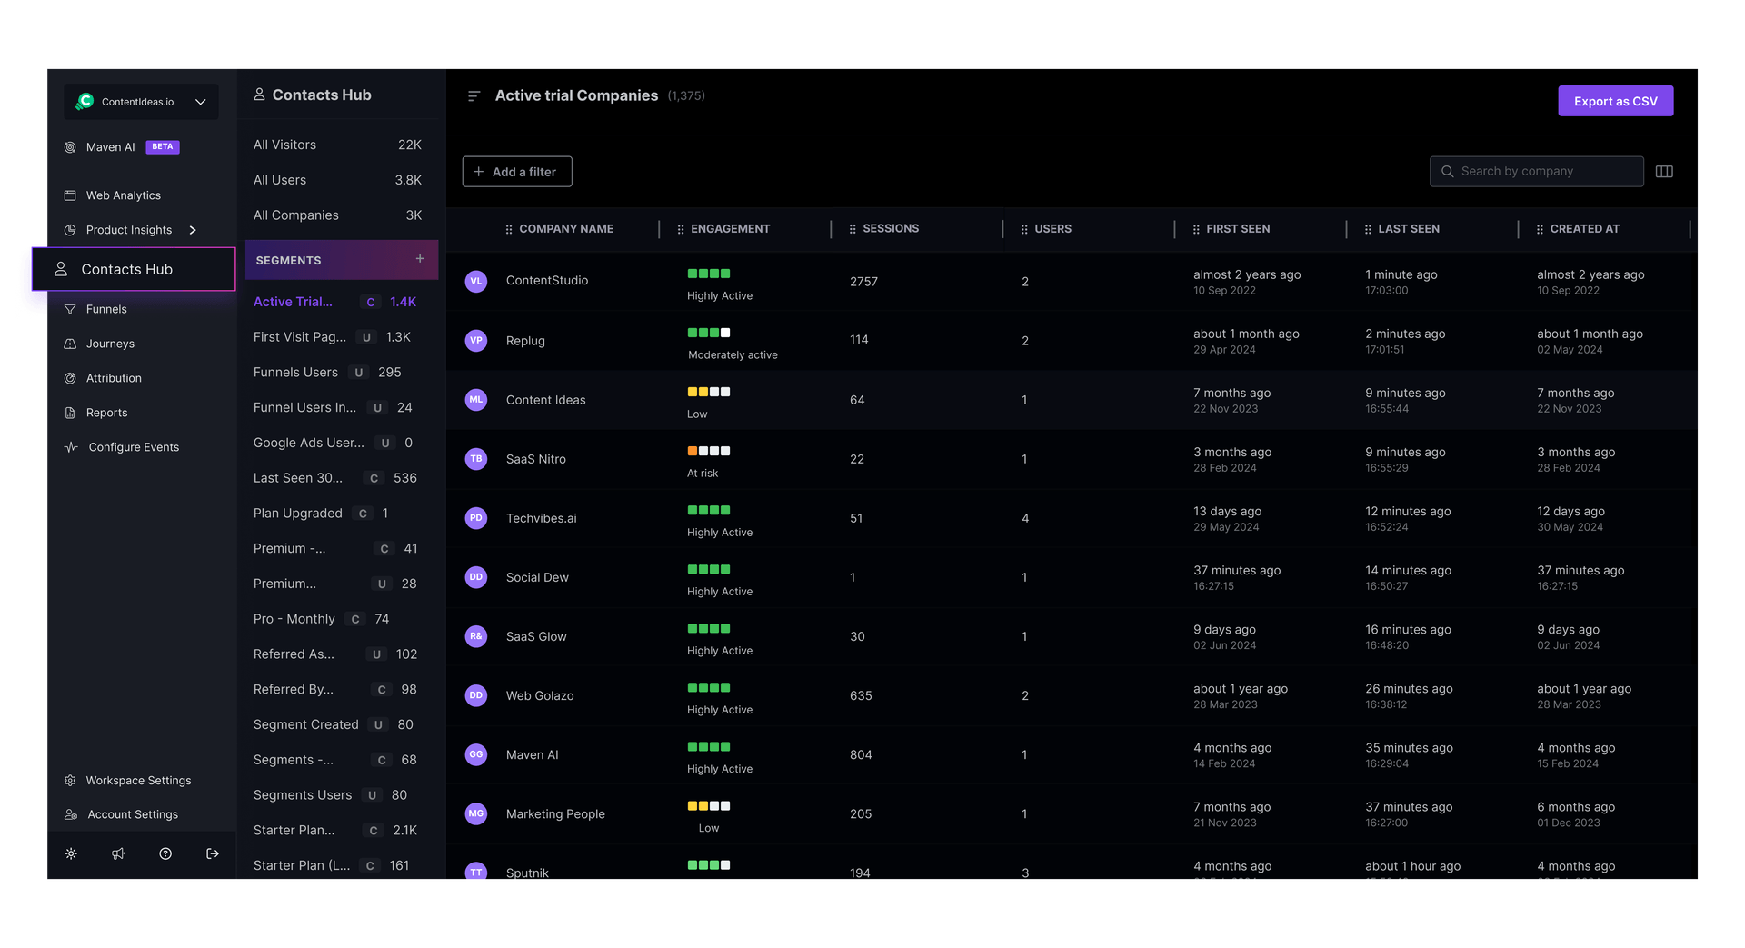Open Reports from the sidebar

(x=106, y=412)
